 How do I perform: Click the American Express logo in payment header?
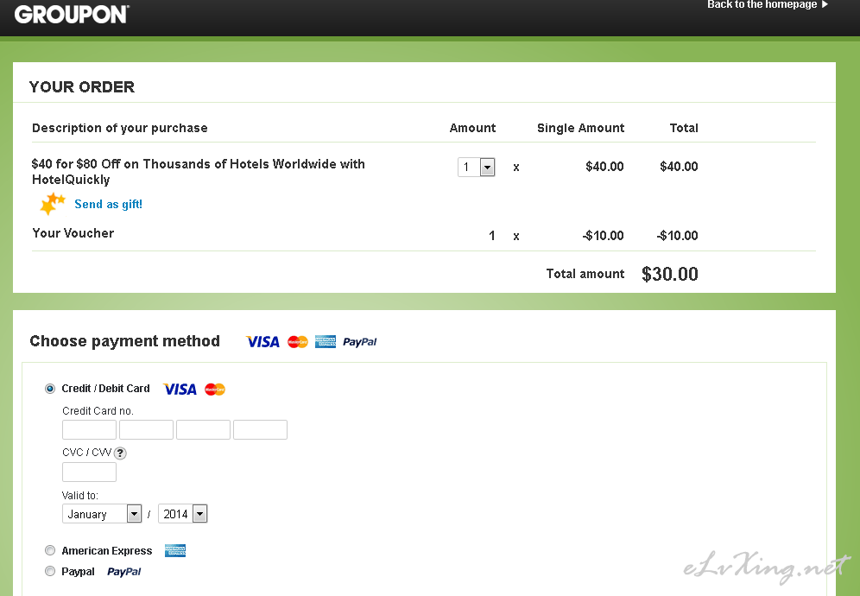[x=326, y=342]
